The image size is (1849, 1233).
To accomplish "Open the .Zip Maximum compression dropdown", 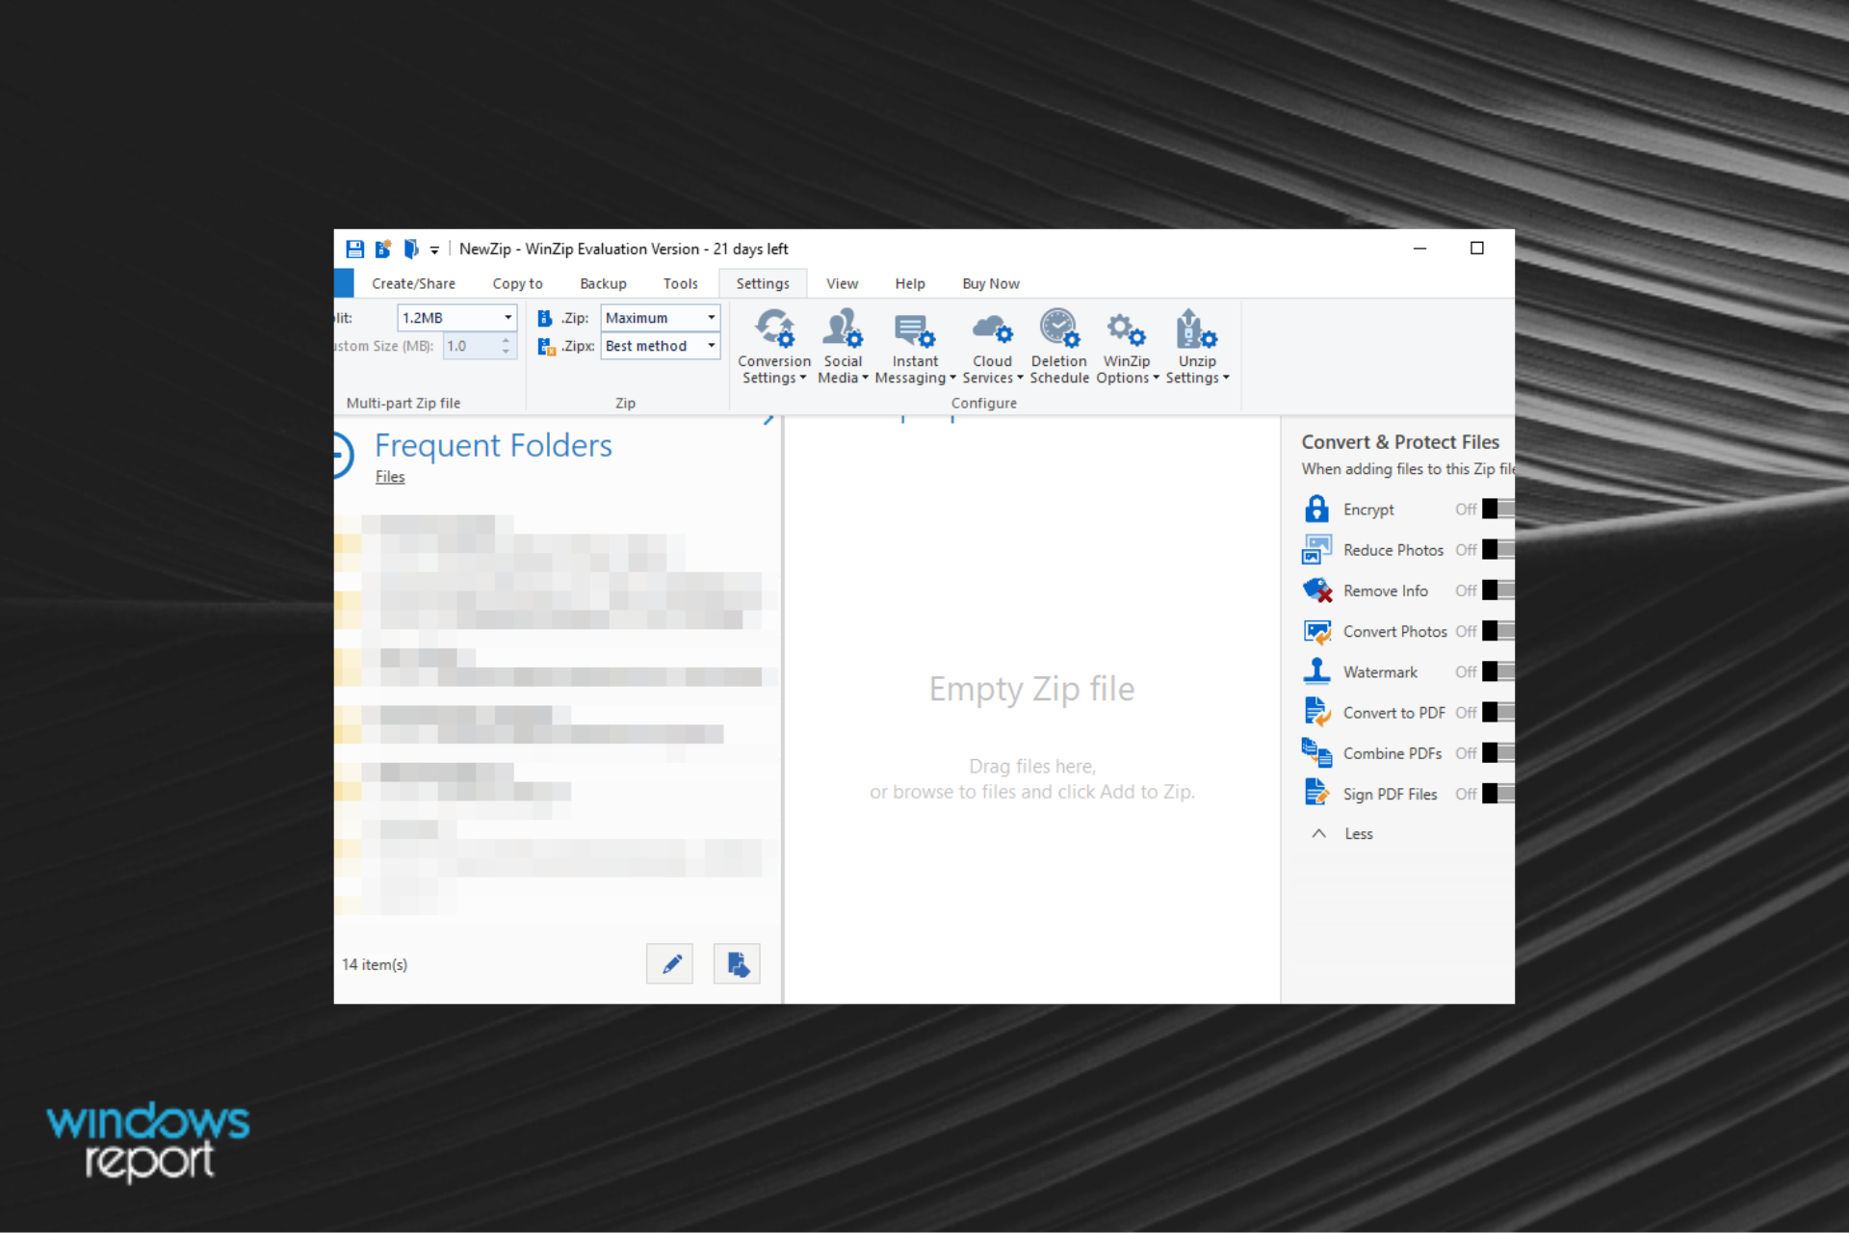I will click(661, 318).
